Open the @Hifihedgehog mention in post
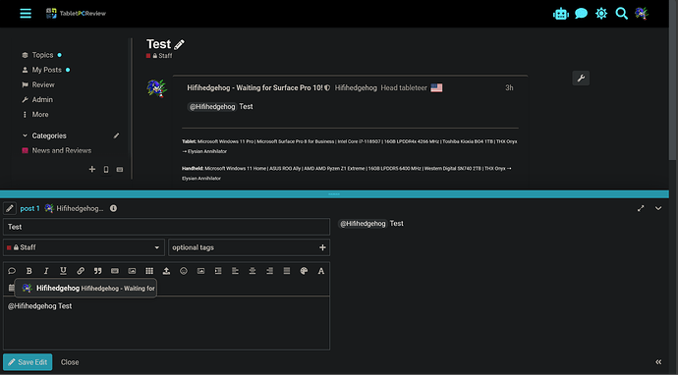 coord(212,107)
